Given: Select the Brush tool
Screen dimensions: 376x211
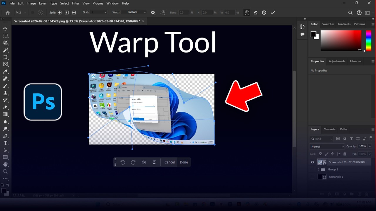Looking at the screenshot, I should [x=5, y=86].
